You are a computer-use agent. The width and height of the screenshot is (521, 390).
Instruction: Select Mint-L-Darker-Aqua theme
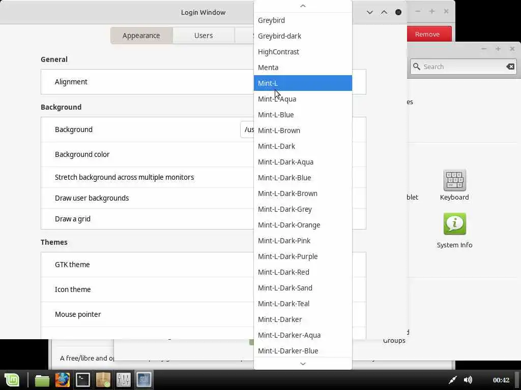point(303,335)
